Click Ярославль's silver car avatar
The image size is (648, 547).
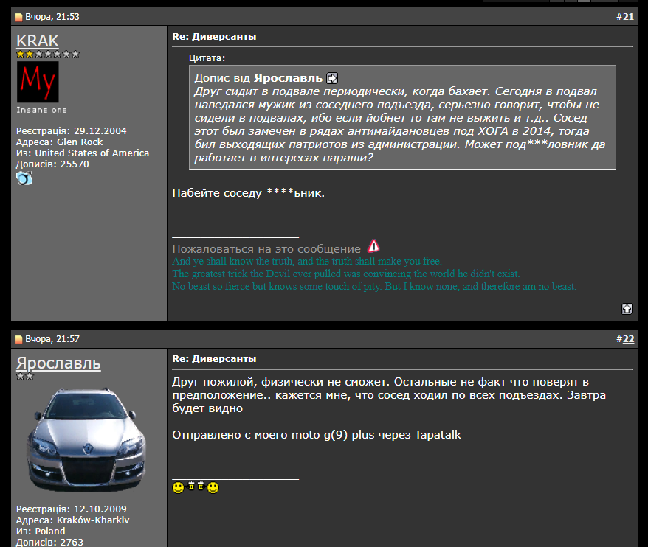click(x=86, y=440)
